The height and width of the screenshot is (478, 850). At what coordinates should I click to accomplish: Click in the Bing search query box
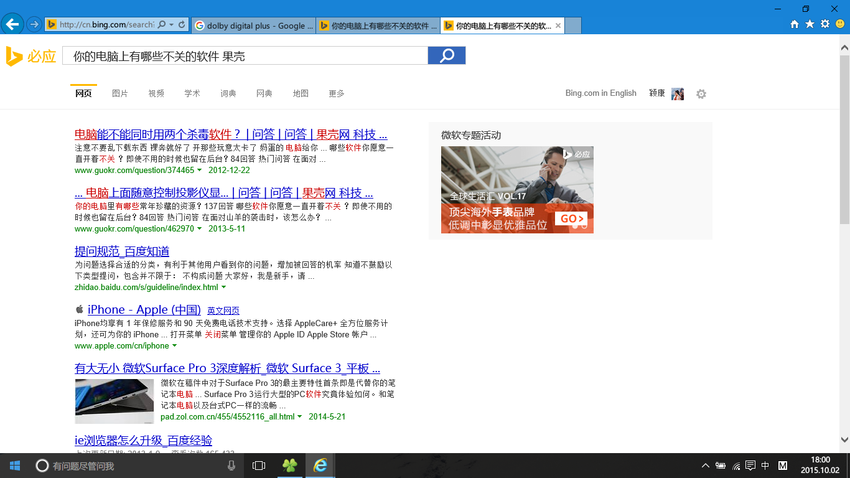coord(245,55)
